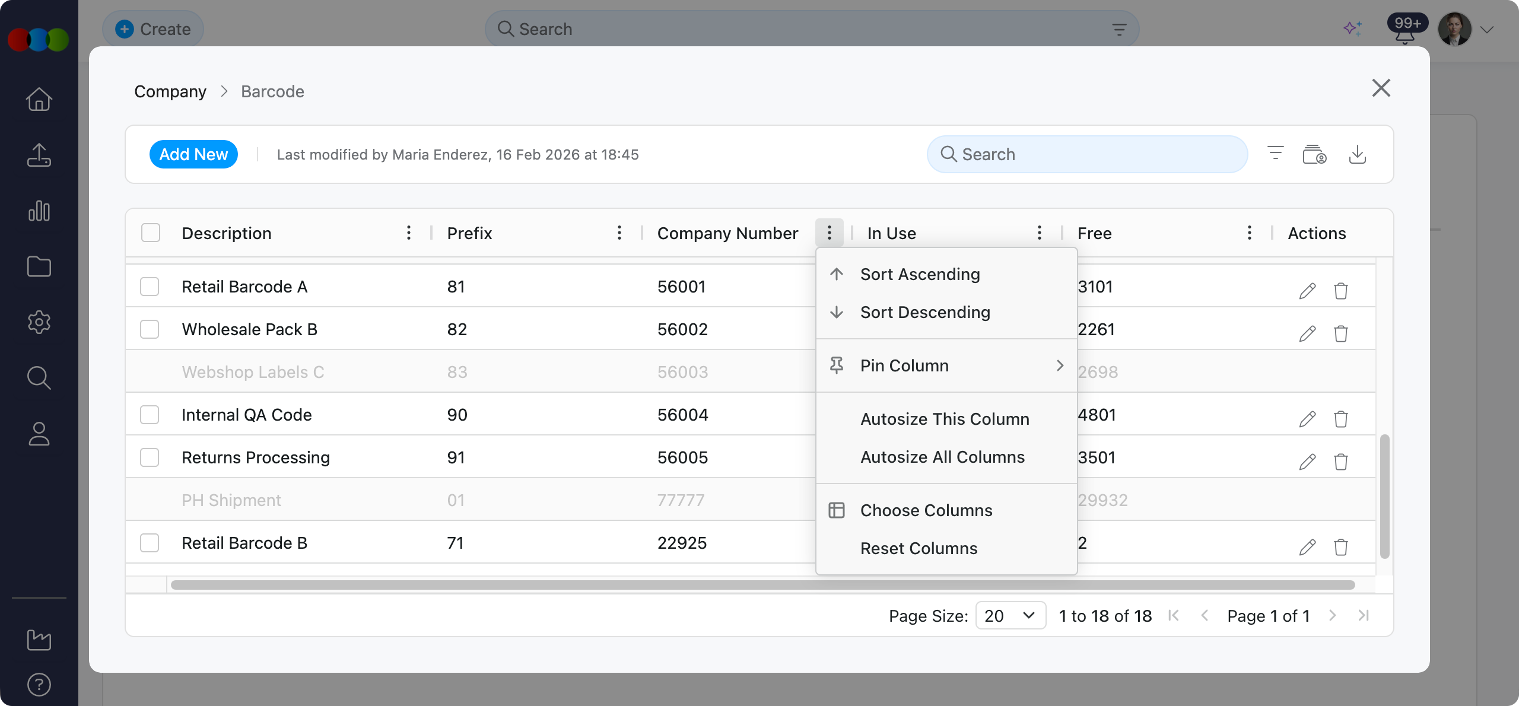Open the help question mark icon
The image size is (1519, 706).
(39, 684)
